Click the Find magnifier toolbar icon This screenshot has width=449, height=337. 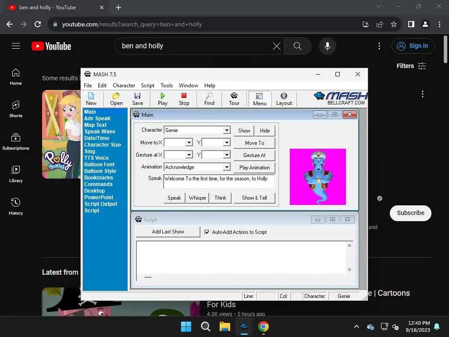pos(209,99)
